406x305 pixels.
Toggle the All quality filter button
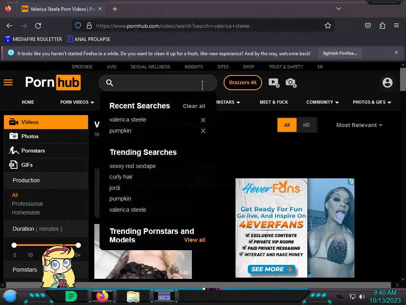(x=287, y=125)
